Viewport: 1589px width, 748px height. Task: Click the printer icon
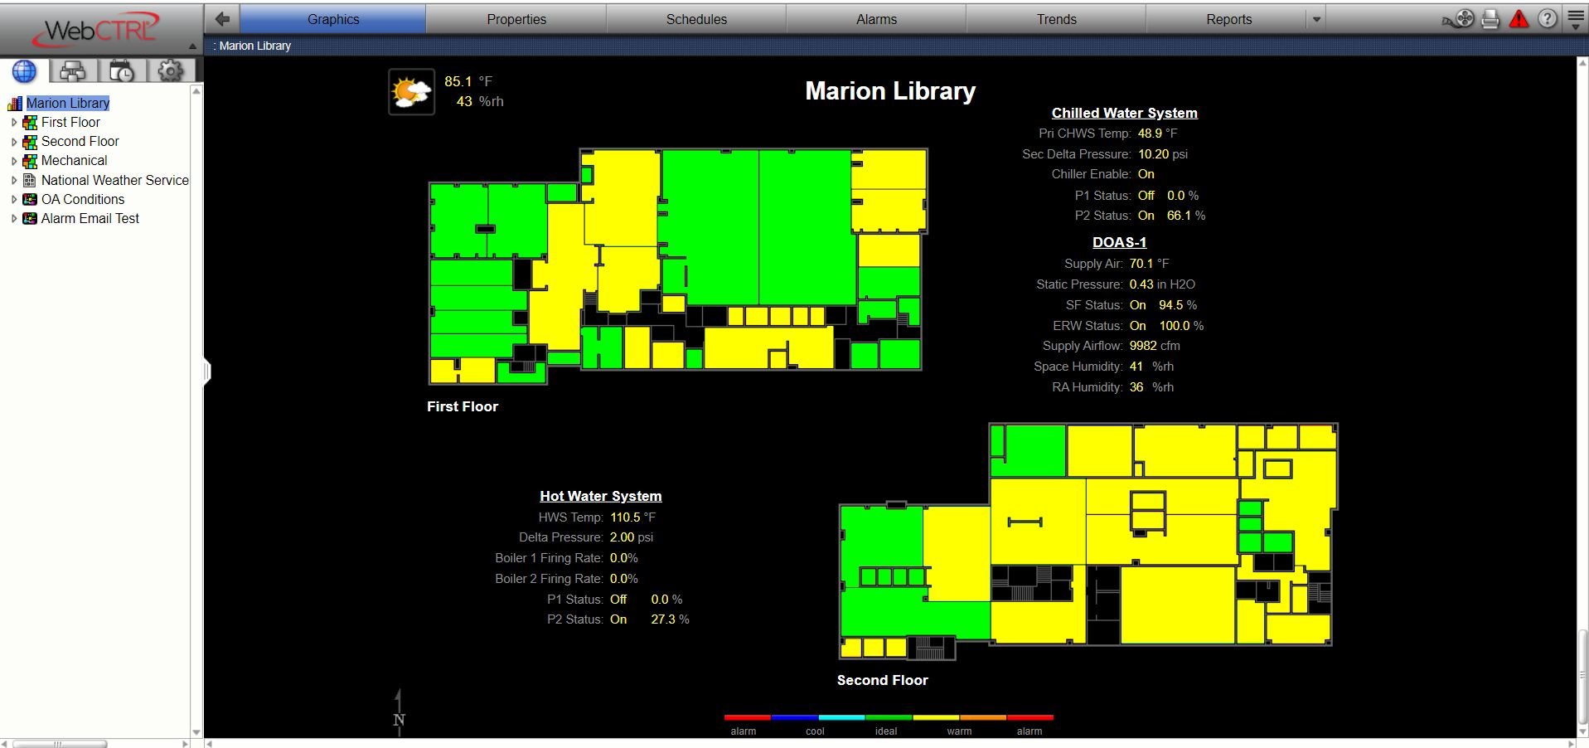1490,19
